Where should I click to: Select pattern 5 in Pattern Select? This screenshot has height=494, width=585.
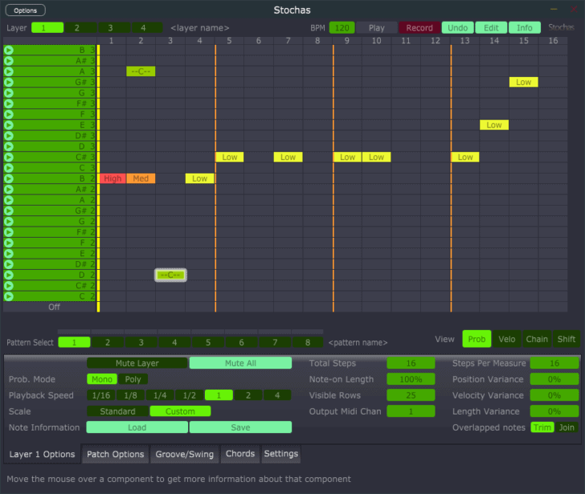click(x=208, y=342)
